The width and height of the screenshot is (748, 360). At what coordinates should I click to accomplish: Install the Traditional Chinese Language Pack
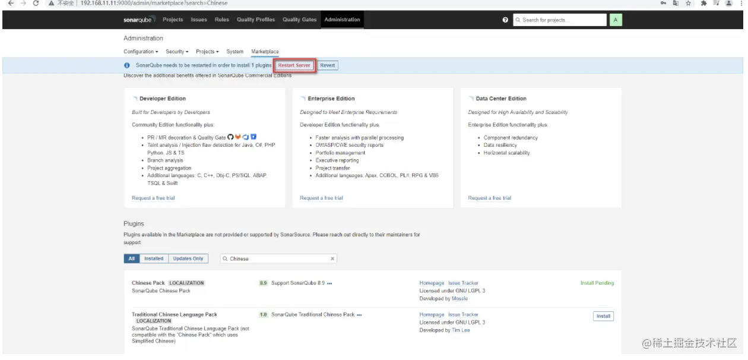pyautogui.click(x=603, y=316)
